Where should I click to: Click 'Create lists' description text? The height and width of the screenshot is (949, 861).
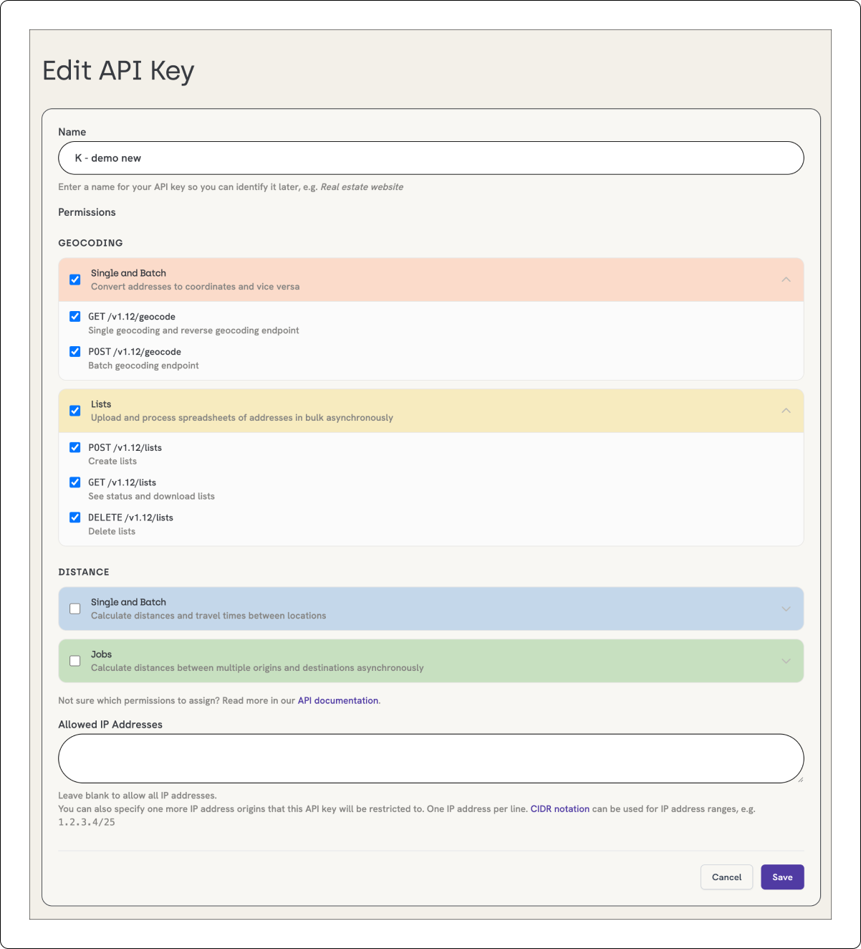tap(112, 461)
